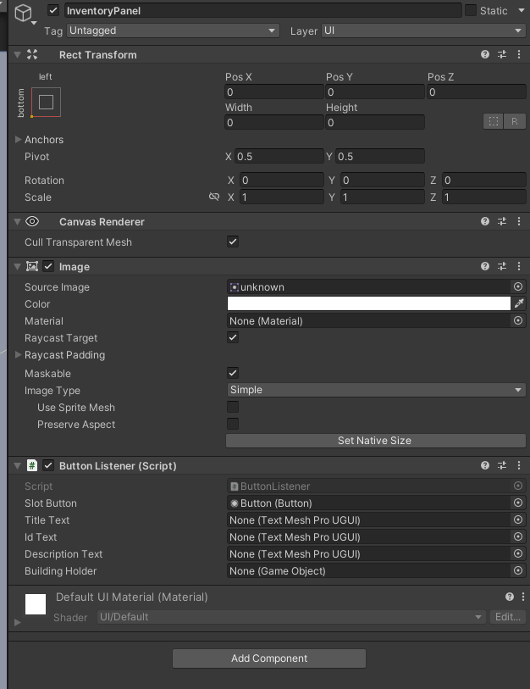The height and width of the screenshot is (689, 530).
Task: Open Title Text object picker
Action: 518,520
